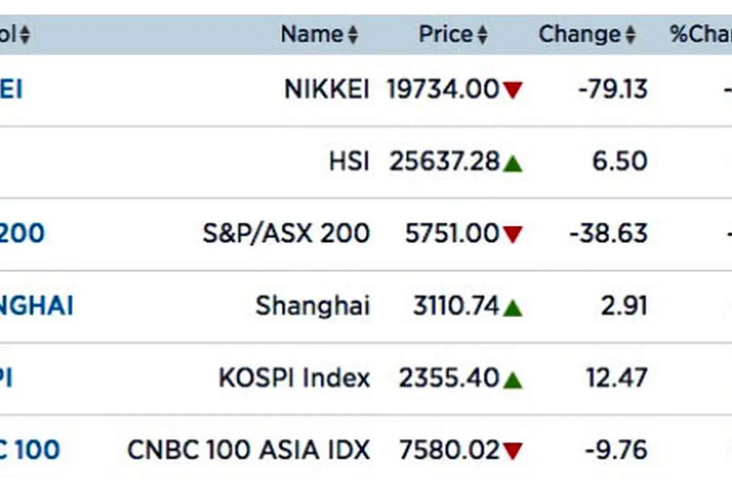Select the NIKKEI price value 19734.00
The height and width of the screenshot is (488, 732).
(x=443, y=90)
